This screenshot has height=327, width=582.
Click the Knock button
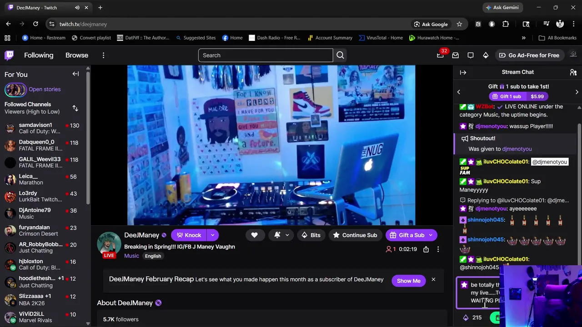[x=188, y=235]
